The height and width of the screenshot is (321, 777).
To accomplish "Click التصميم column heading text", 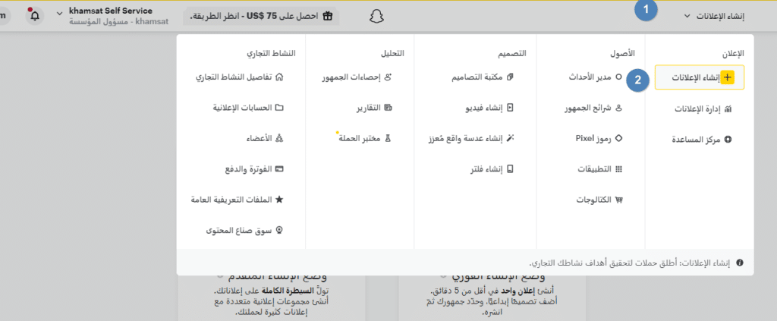I will tap(512, 52).
